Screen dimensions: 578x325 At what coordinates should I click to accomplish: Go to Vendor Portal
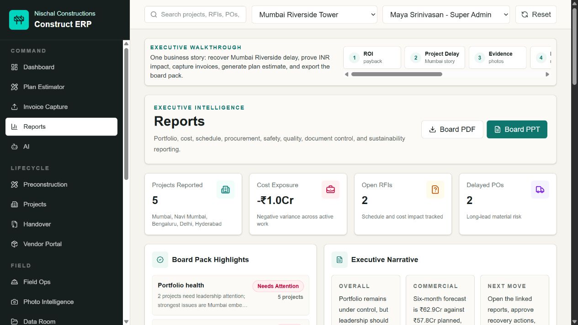(61, 244)
